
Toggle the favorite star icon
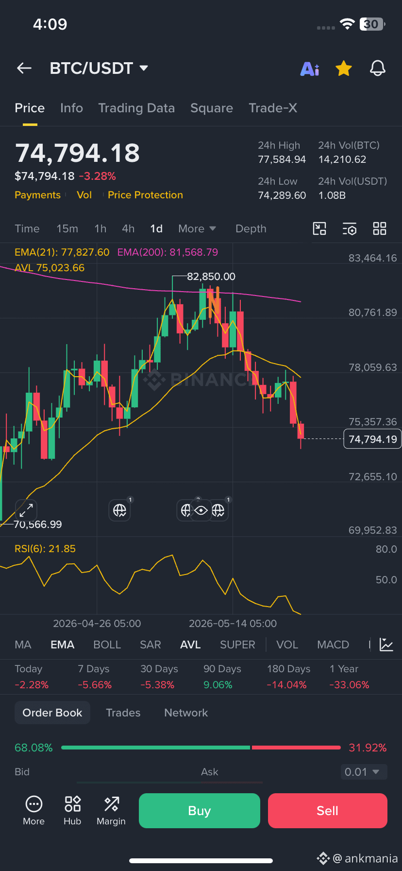(x=344, y=69)
